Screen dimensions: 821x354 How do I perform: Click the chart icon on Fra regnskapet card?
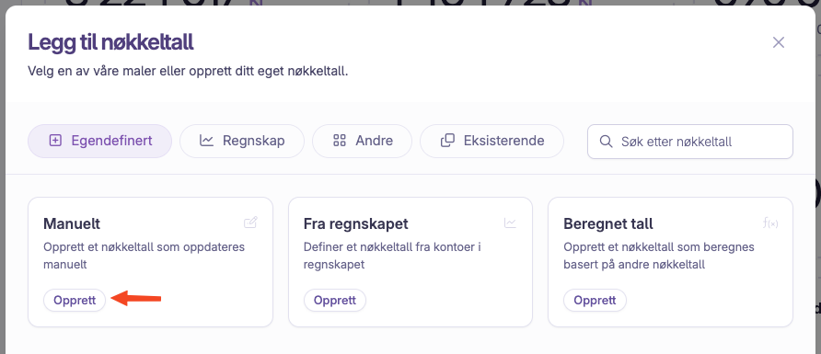(510, 223)
